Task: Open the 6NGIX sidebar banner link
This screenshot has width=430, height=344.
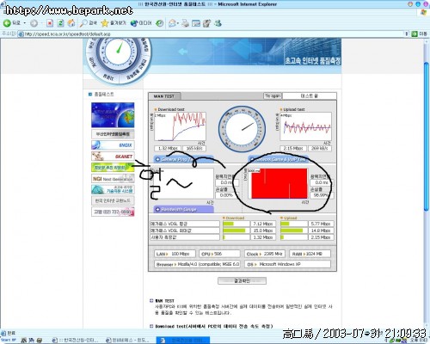Action: [x=113, y=145]
